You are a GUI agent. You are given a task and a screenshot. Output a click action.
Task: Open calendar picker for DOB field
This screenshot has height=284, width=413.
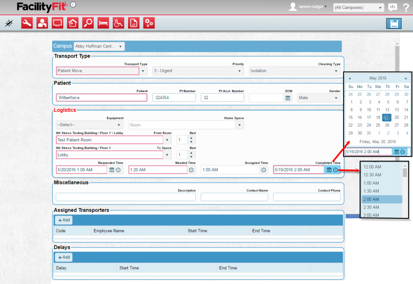287,98
